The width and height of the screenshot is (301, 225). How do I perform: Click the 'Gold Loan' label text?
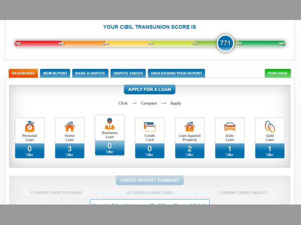pos(270,138)
